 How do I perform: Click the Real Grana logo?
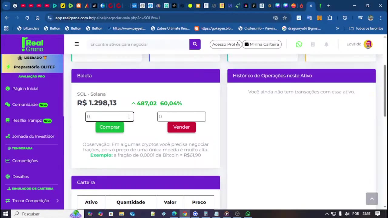point(32,44)
